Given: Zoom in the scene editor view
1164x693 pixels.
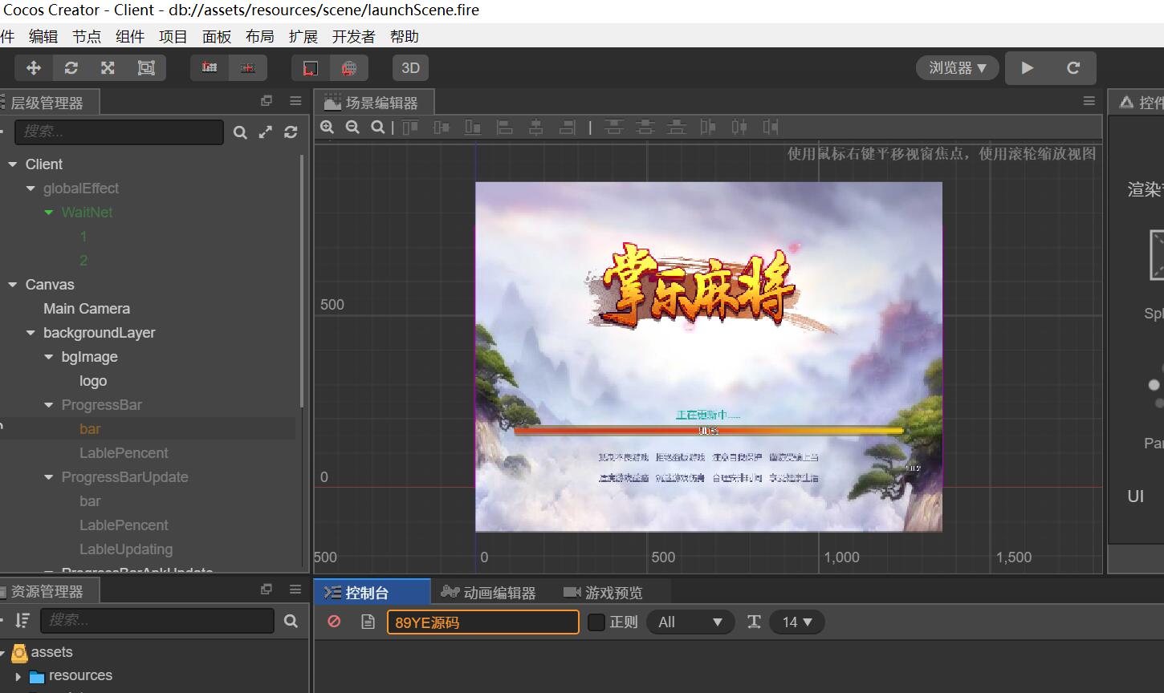Looking at the screenshot, I should (328, 127).
